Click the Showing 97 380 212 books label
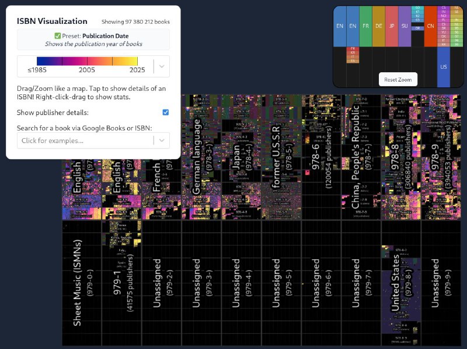 click(135, 21)
